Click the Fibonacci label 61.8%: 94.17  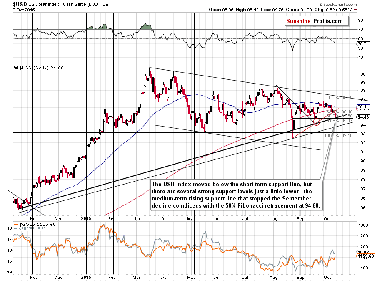[340, 121]
